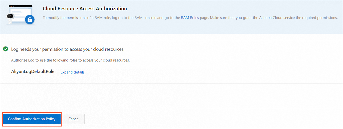Click the window dots in the illustration's title bar
Image resolution: width=343 pixels, height=129 pixels.
(11, 6)
